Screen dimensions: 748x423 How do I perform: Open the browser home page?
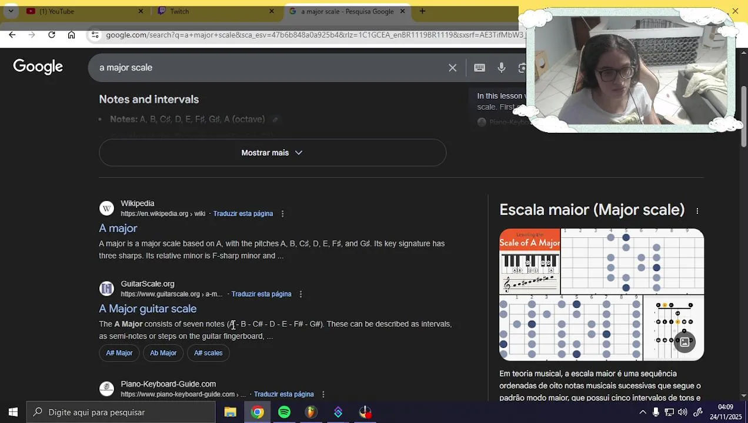[71, 35]
